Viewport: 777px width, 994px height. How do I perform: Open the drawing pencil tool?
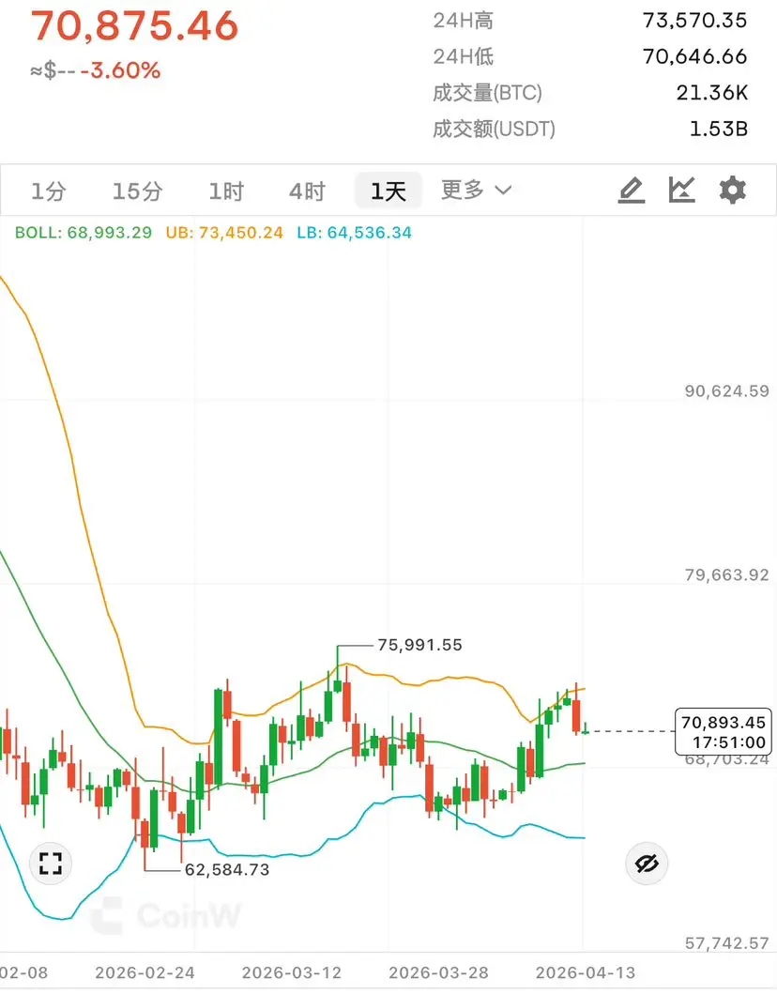coord(632,191)
